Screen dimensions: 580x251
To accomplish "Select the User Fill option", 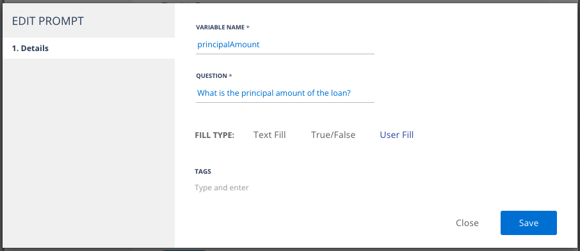I will coord(396,135).
